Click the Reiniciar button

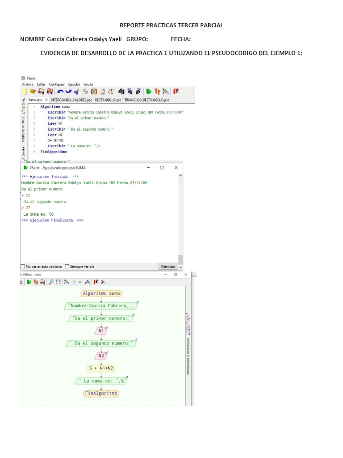click(x=168, y=266)
